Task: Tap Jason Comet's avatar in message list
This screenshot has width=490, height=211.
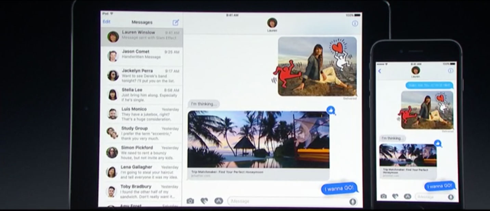Action: 113,56
